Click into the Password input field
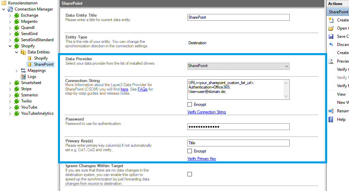Image resolution: width=349 pixels, height=191 pixels. [238, 127]
